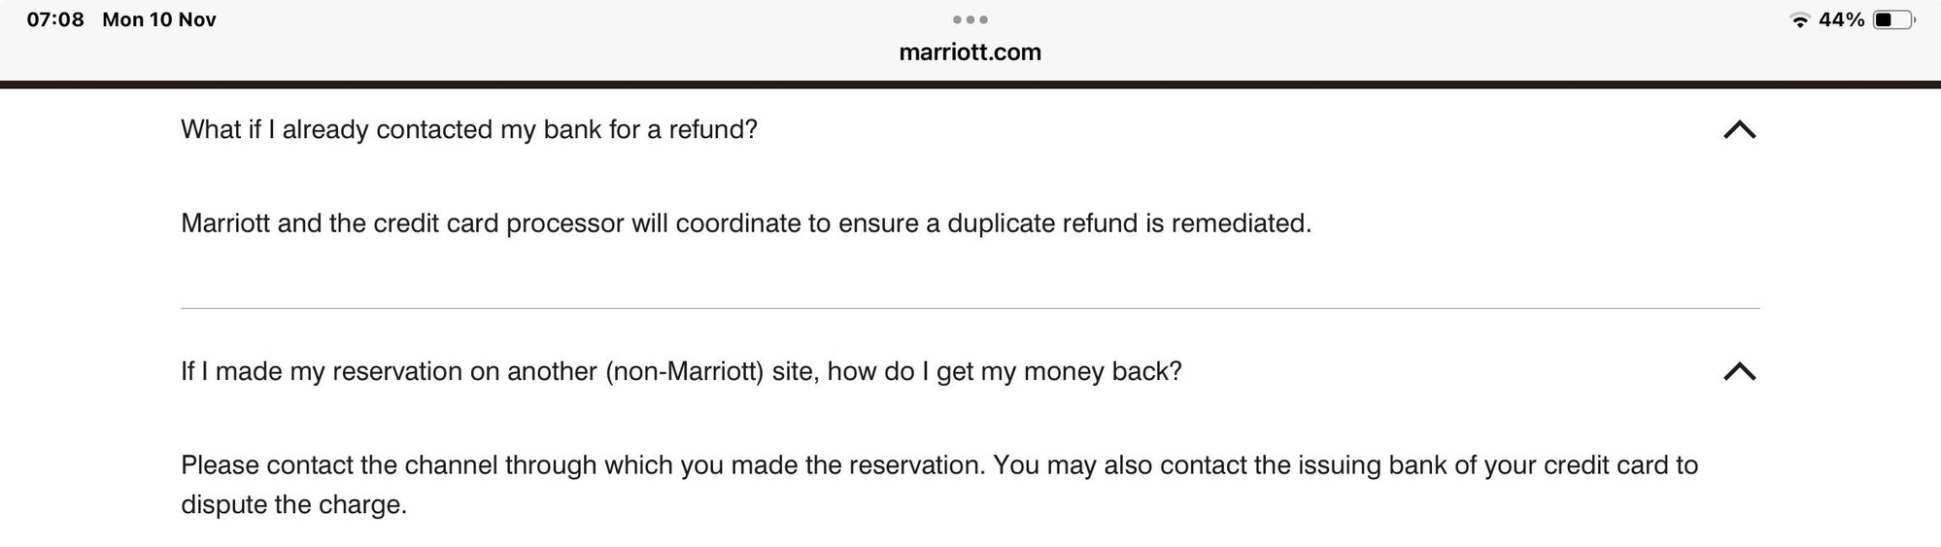This screenshot has width=1941, height=547.
Task: Click the duplicate refund answer paragraph
Action: [x=745, y=223]
